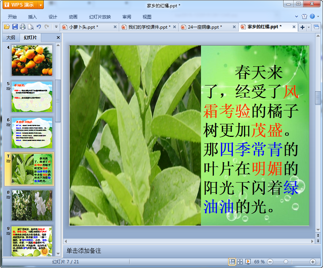Viewport: 323px width, 268px height.
Task: Click the Print icon in the toolbar
Action: pyautogui.click(x=23, y=27)
